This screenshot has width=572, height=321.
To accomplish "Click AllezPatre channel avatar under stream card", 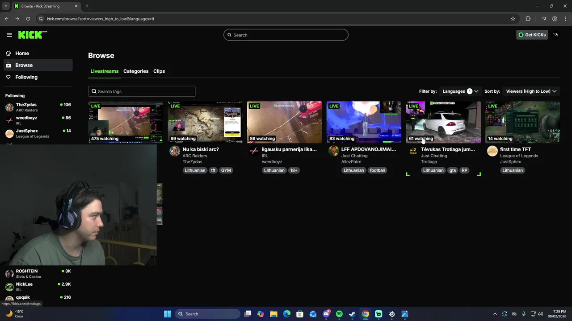I will click(x=333, y=151).
